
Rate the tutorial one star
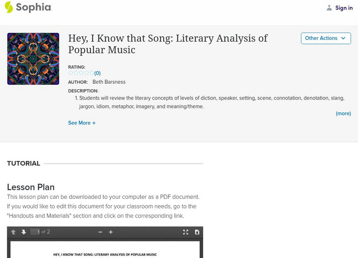coord(71,73)
